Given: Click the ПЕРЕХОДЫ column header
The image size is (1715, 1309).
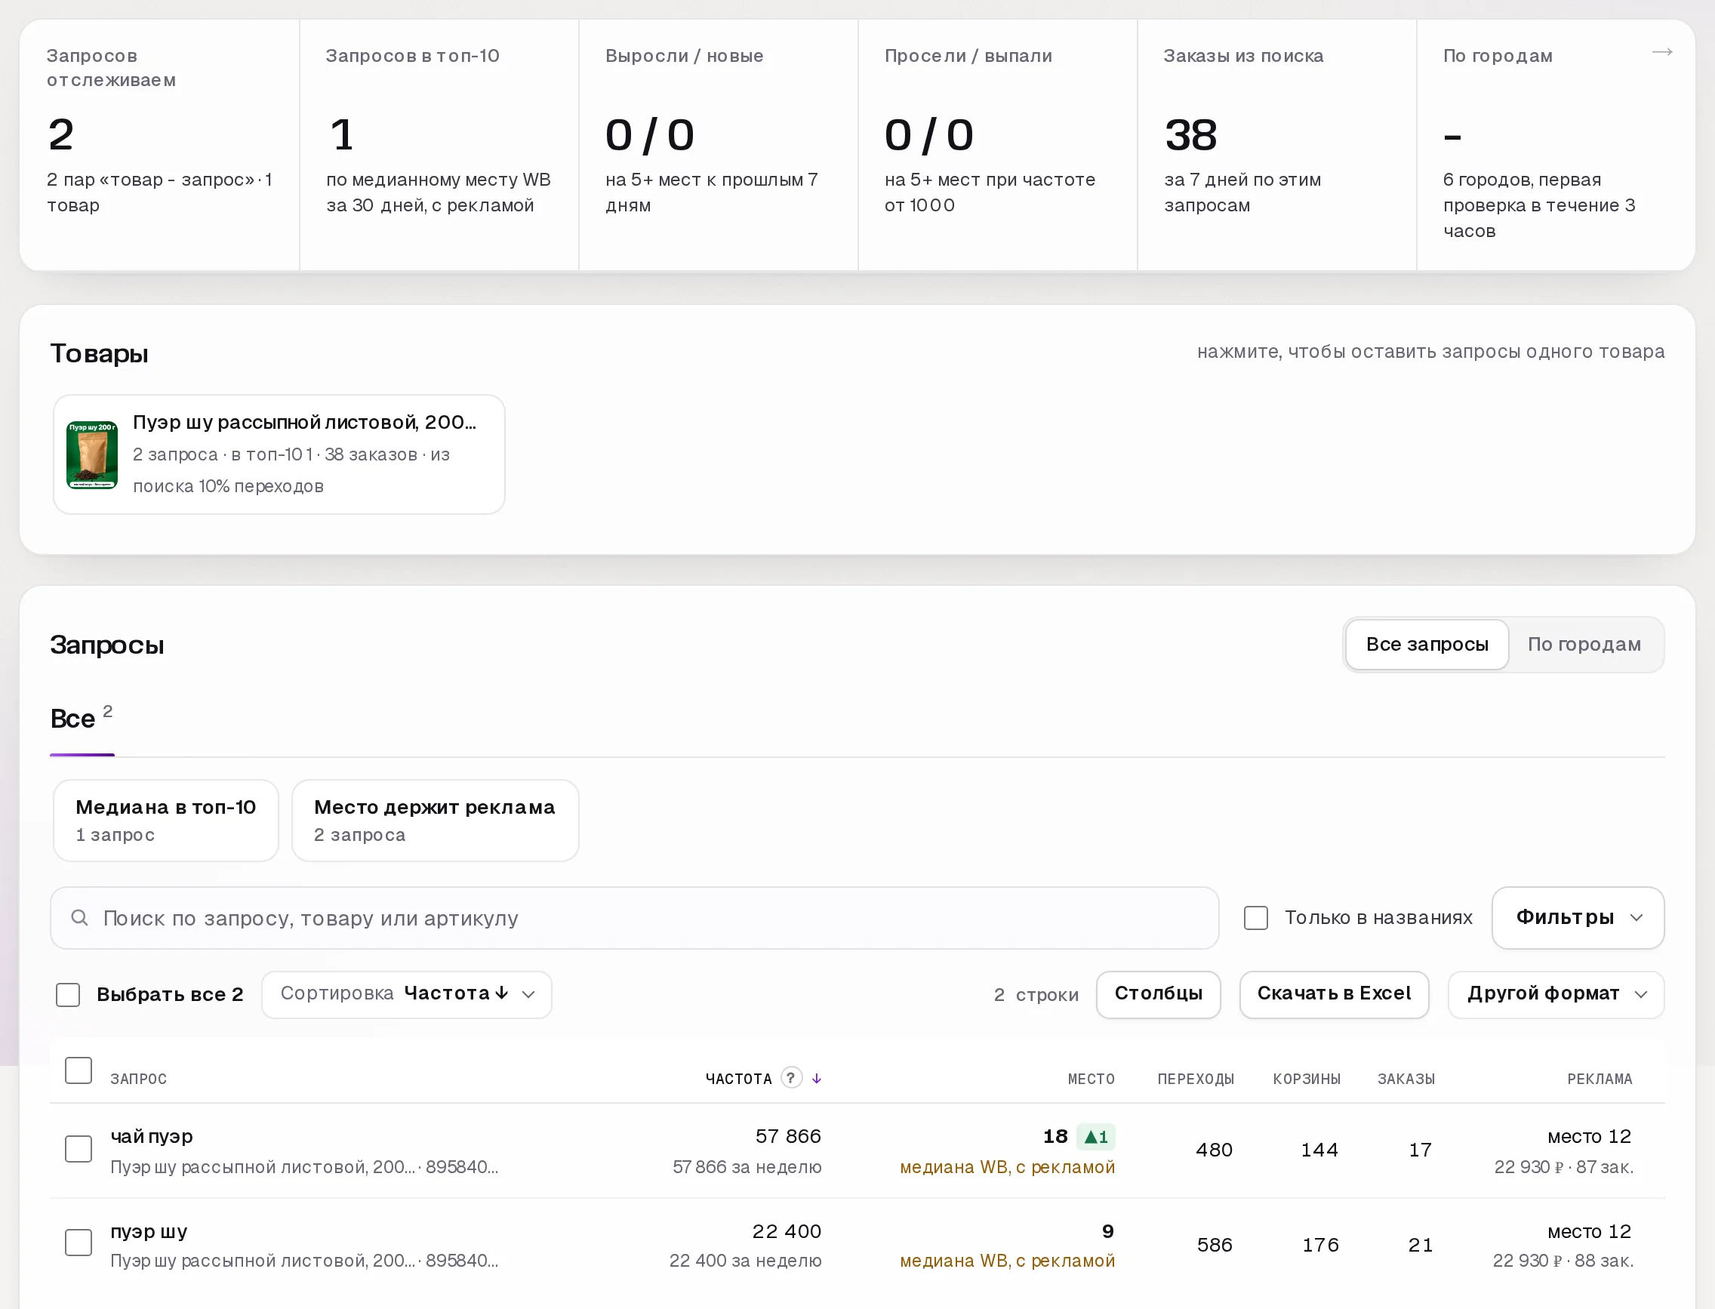Looking at the screenshot, I should tap(1195, 1080).
